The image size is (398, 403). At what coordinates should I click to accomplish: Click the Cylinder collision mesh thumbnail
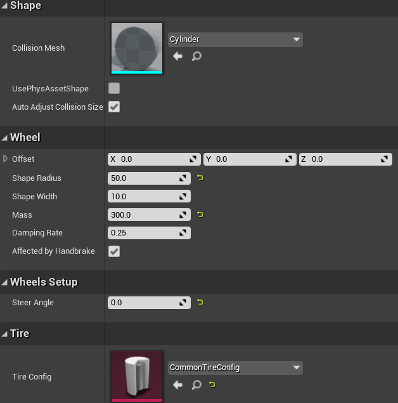137,48
